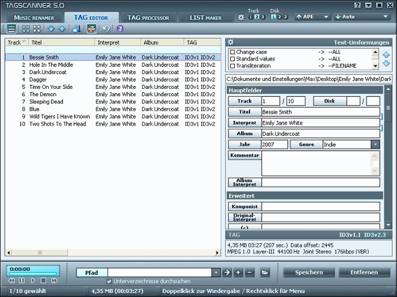Click the plus icon beside the path field

238,273
